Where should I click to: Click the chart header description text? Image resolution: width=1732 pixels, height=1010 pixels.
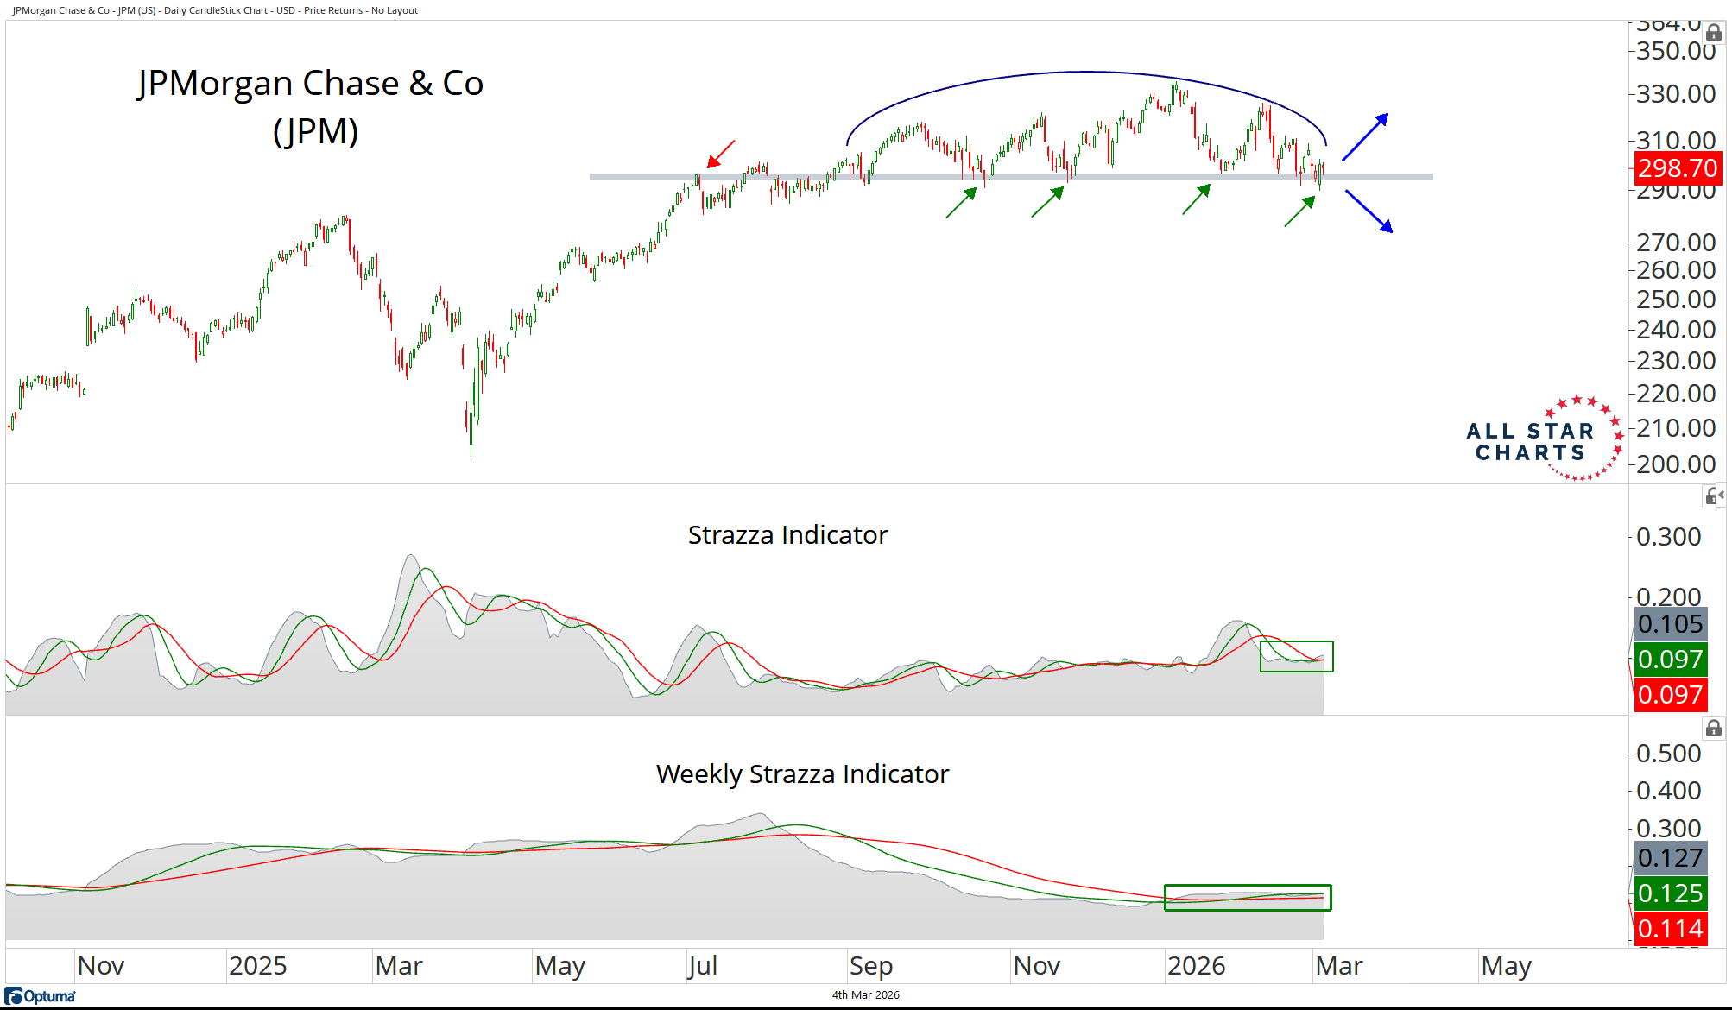pos(215,10)
